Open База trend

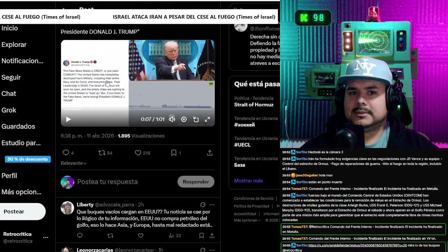[239, 165]
